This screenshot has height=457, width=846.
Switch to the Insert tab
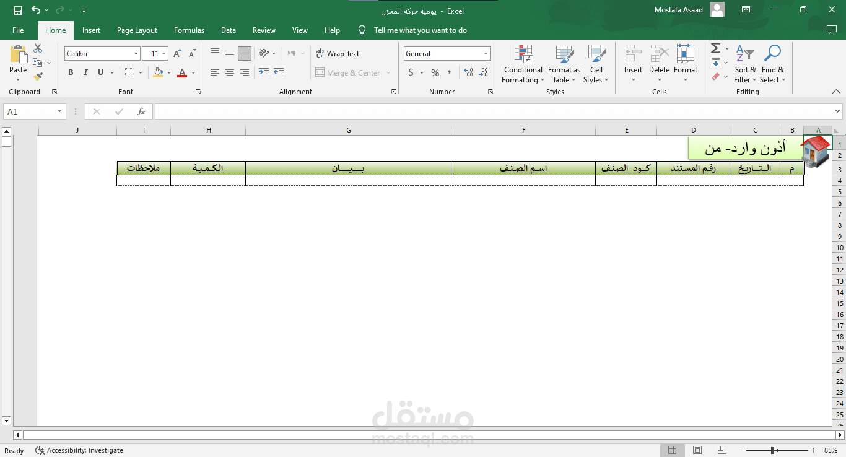point(91,30)
